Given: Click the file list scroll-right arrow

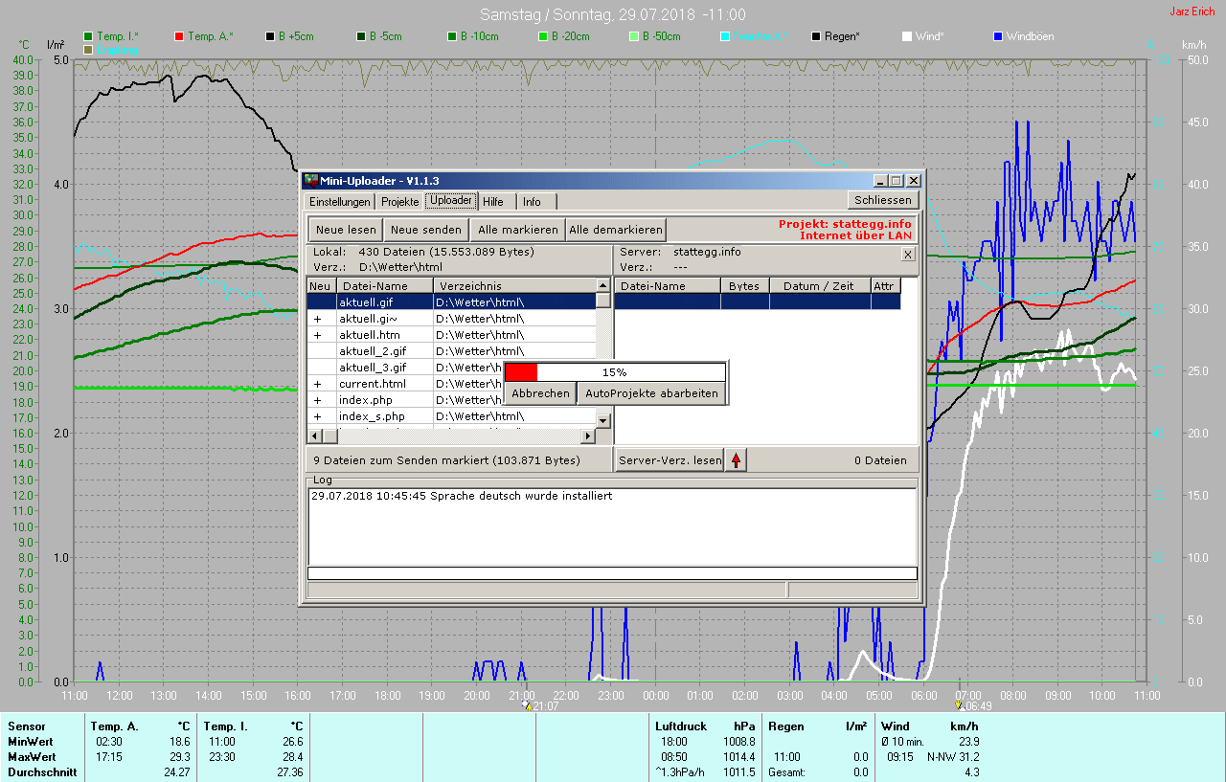Looking at the screenshot, I should point(588,436).
